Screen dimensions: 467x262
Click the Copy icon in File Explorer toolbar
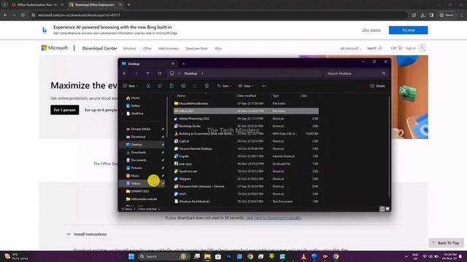(160, 86)
